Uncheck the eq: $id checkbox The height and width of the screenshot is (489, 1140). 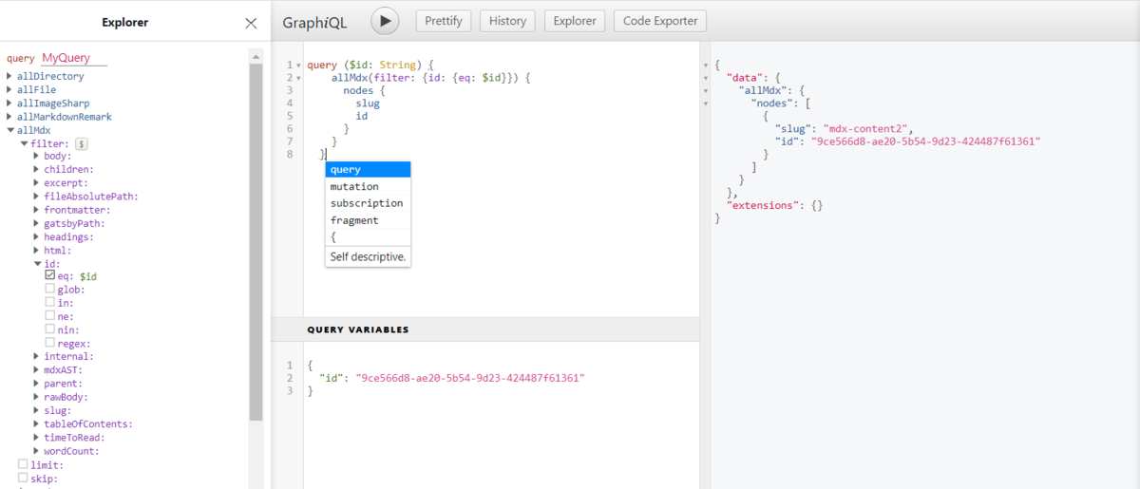click(50, 275)
